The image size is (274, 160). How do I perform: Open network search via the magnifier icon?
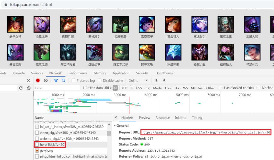[x=63, y=81]
